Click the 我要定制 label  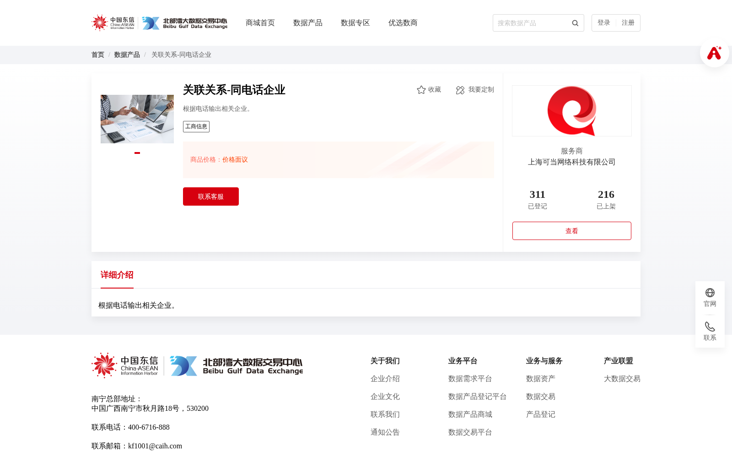pos(481,90)
